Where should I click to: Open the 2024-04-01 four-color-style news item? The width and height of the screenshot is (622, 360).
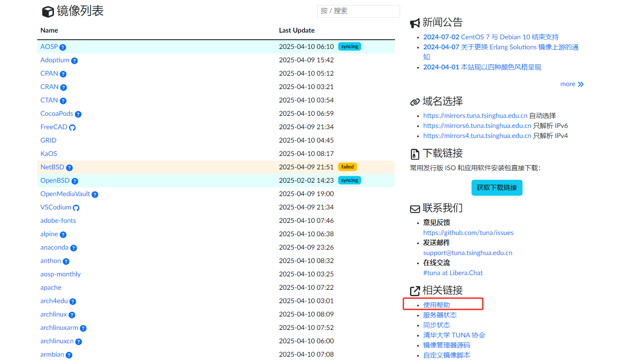pyautogui.click(x=482, y=67)
